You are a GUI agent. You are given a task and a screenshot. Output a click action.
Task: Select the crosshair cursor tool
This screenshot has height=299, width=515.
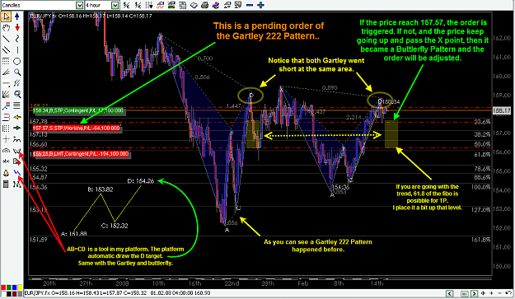click(x=6, y=139)
